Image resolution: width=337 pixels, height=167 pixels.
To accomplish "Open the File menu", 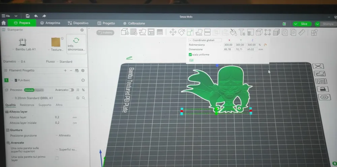I will pyautogui.click(x=6, y=16).
